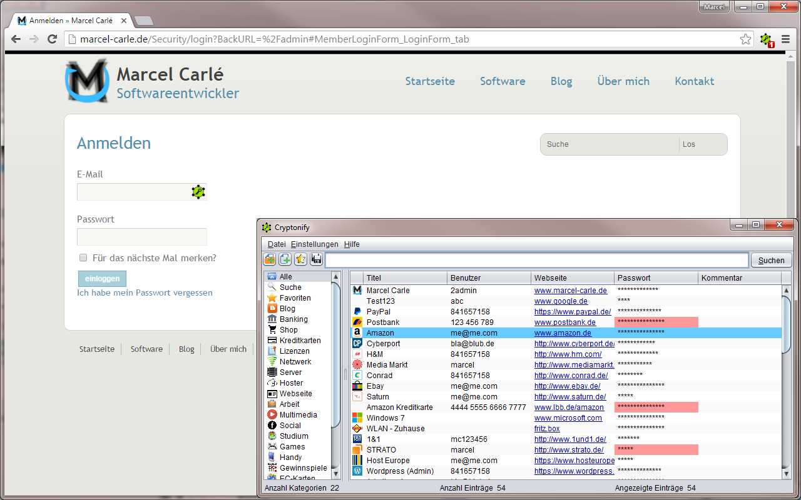Open the www.postbank.de link
Screen dimensions: 801x500
(x=565, y=322)
